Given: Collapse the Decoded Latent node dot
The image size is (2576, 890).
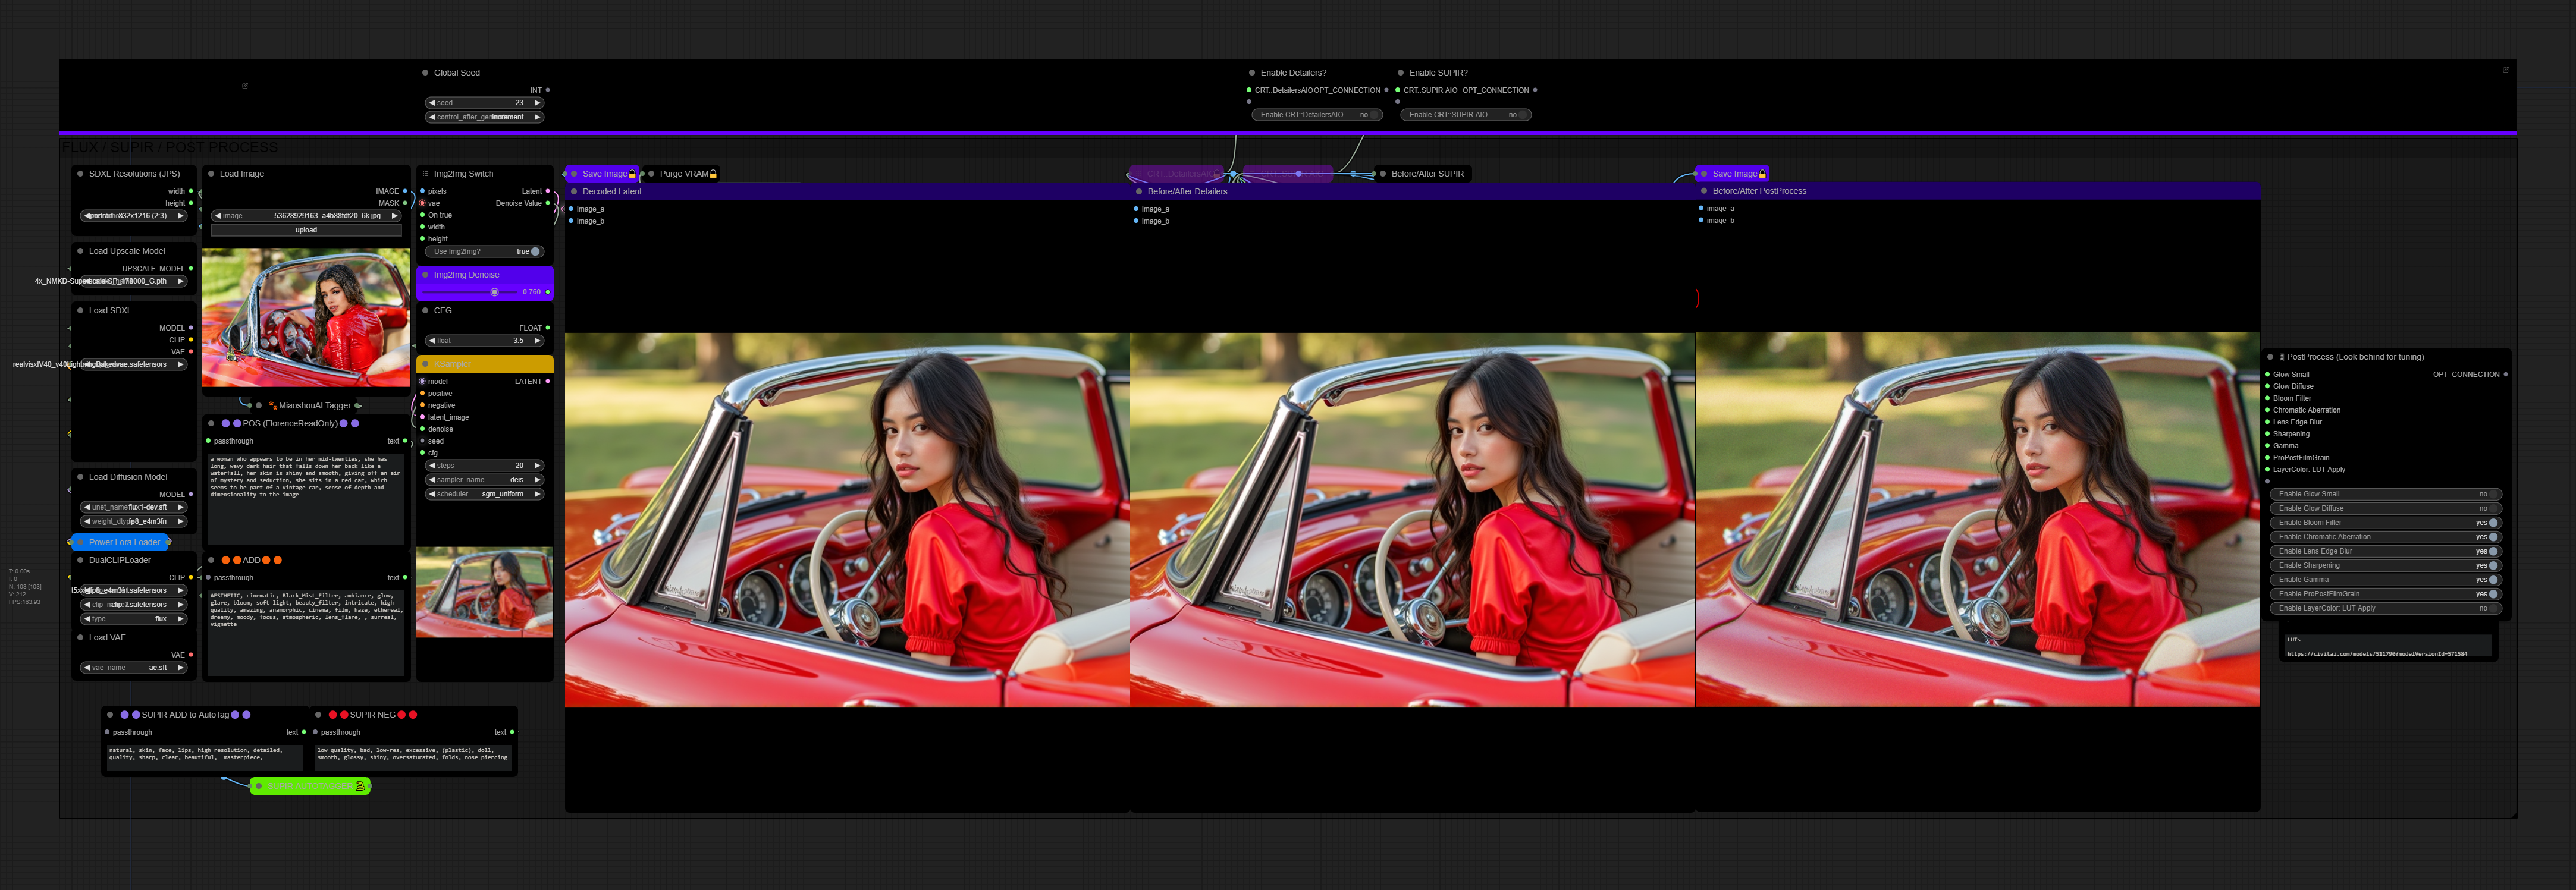Looking at the screenshot, I should coord(574,191).
